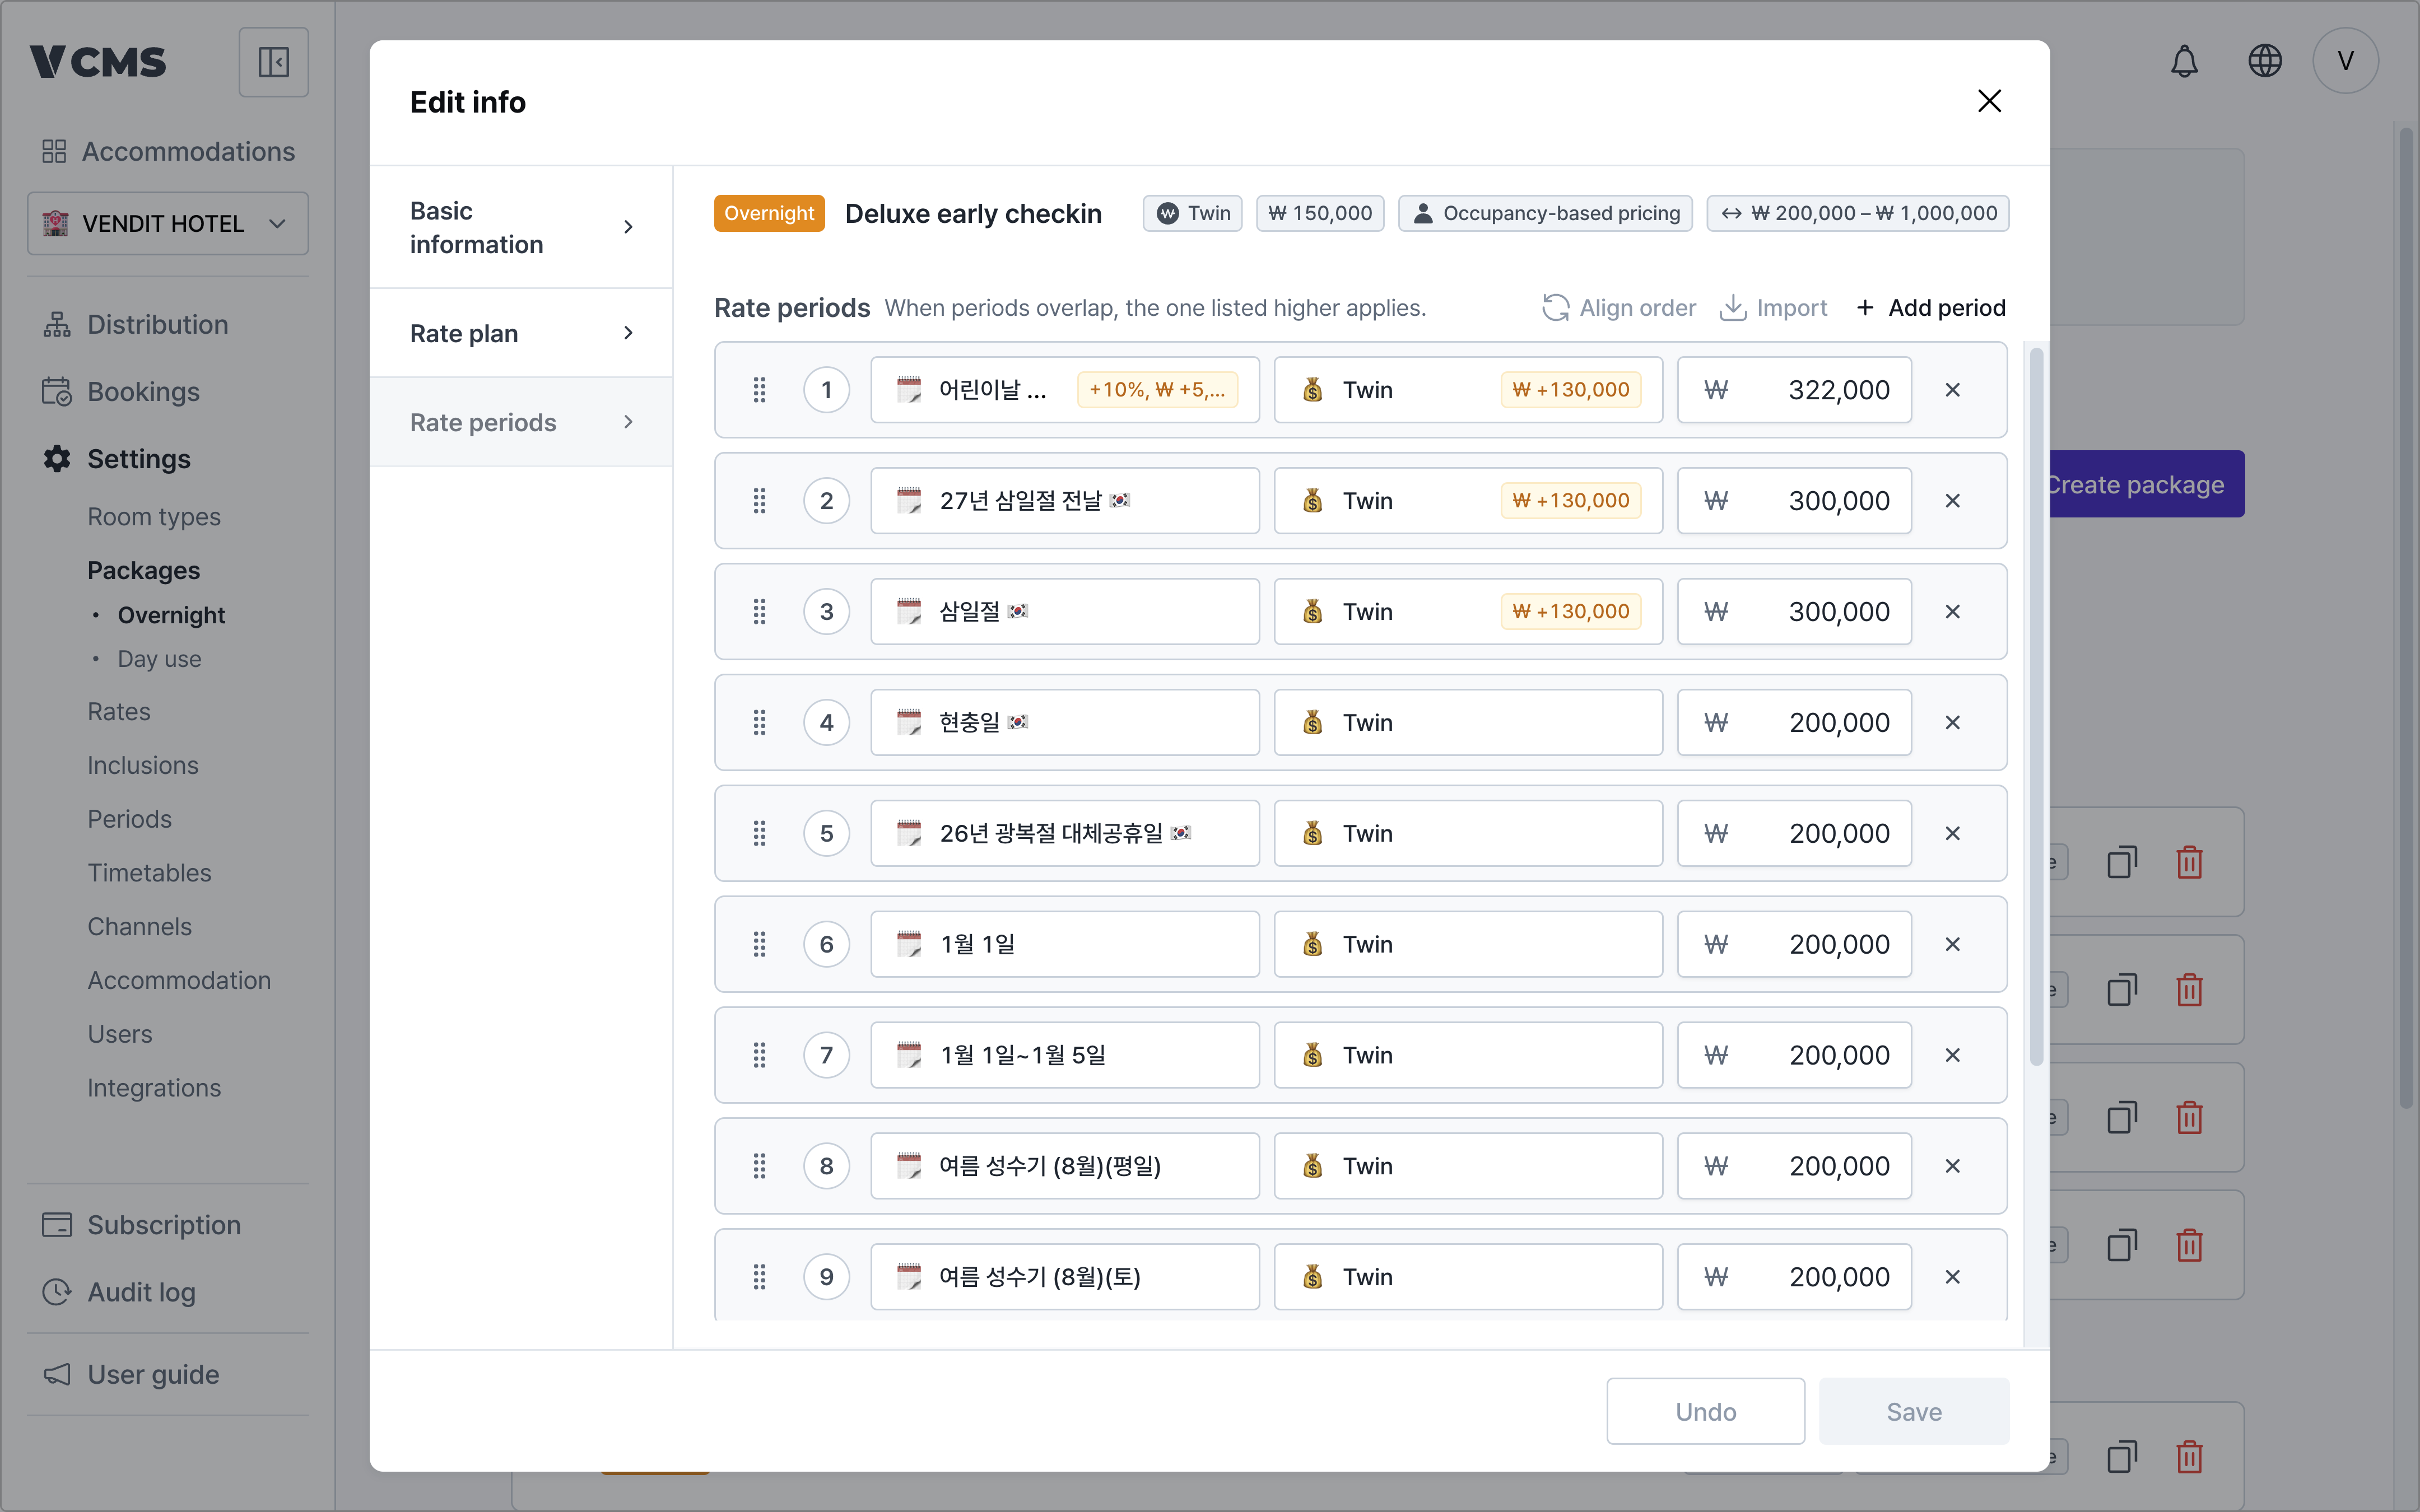Open Integrations settings page

click(x=154, y=1088)
